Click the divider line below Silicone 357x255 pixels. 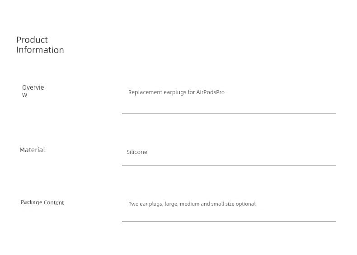(229, 166)
